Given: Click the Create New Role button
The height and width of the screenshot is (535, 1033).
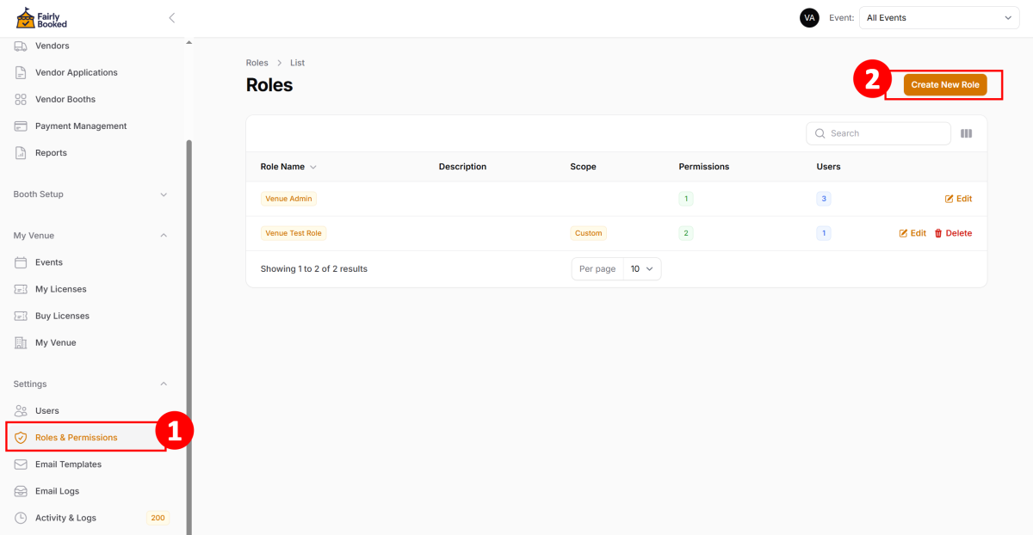Looking at the screenshot, I should pyautogui.click(x=944, y=85).
